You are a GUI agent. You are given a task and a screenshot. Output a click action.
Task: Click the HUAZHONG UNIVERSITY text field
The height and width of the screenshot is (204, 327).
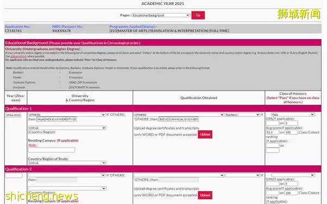(x=56, y=119)
